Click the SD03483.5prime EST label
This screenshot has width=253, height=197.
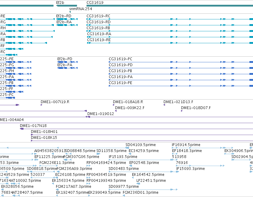point(124,169)
